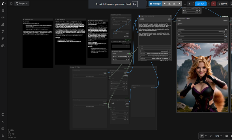Click the Image to Video node badge icon
Image resolution: width=232 pixels, height=140 pixels.
tap(139, 16)
